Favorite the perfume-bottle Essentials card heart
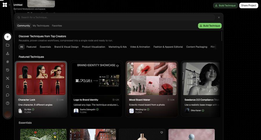261x140 pixels. (162, 132)
